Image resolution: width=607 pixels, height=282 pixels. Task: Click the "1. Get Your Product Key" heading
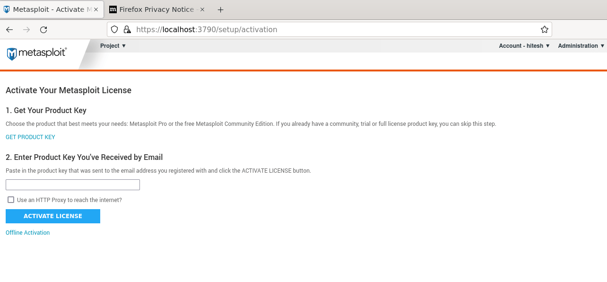pyautogui.click(x=46, y=110)
